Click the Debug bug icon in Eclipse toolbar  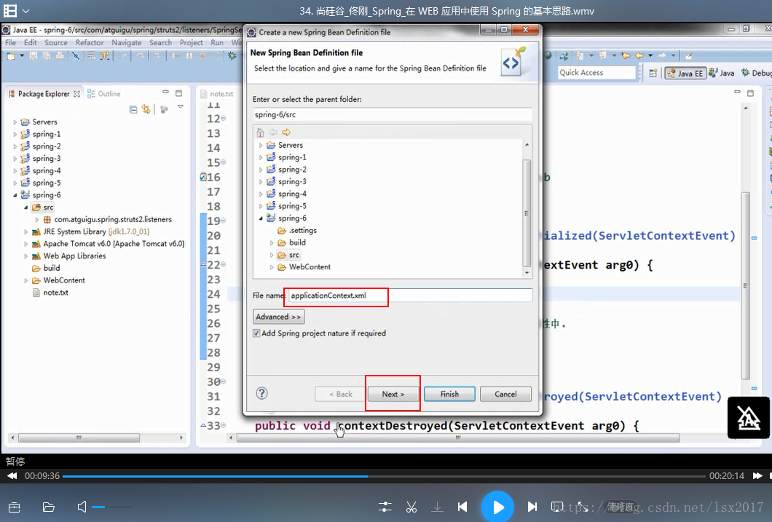tap(232, 56)
